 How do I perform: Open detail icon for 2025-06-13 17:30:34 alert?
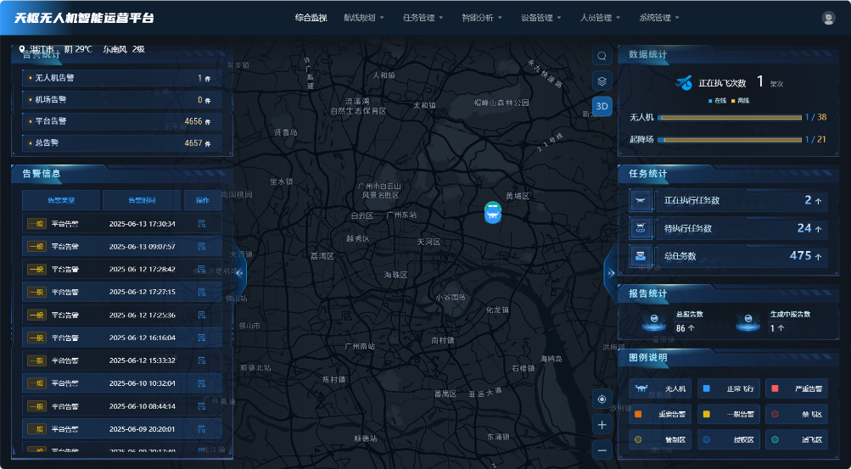pos(202,224)
